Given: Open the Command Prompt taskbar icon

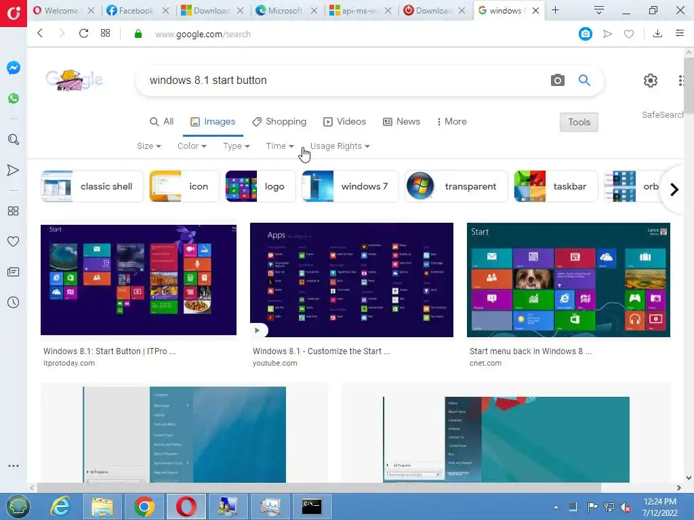Looking at the screenshot, I should point(312,506).
